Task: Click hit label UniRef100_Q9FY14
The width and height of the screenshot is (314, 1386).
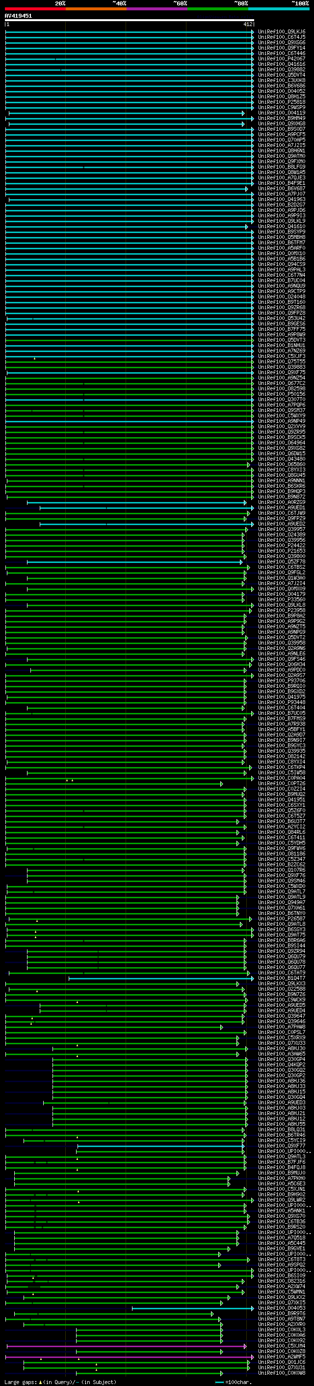Action: coord(282,48)
